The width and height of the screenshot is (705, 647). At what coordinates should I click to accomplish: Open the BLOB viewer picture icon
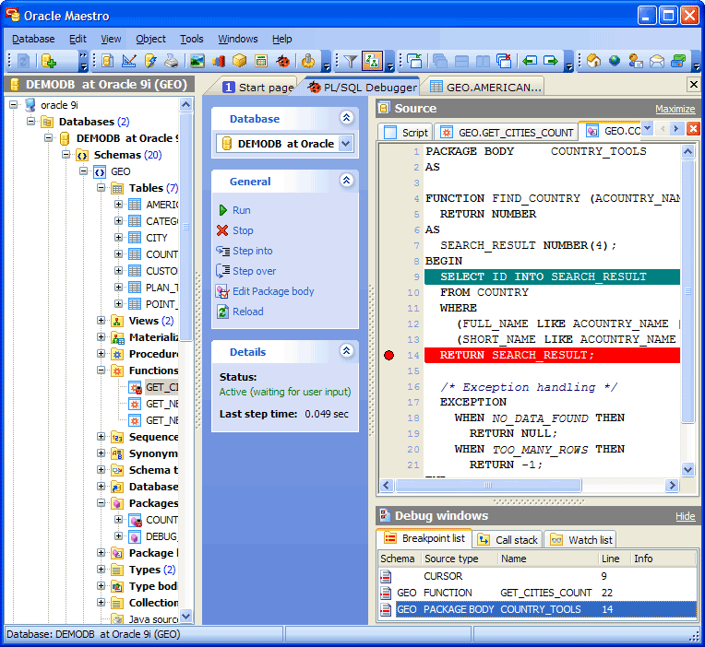click(197, 61)
